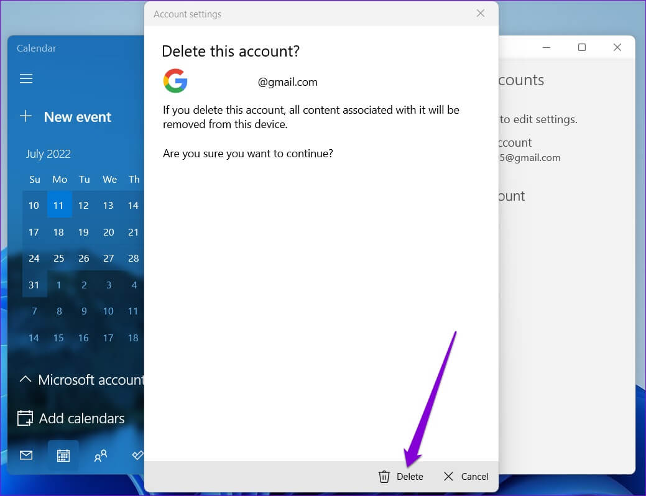Click the calendar plus icon beside Add calendars

pos(25,418)
